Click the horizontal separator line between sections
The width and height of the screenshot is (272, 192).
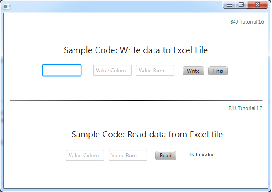tap(136, 100)
